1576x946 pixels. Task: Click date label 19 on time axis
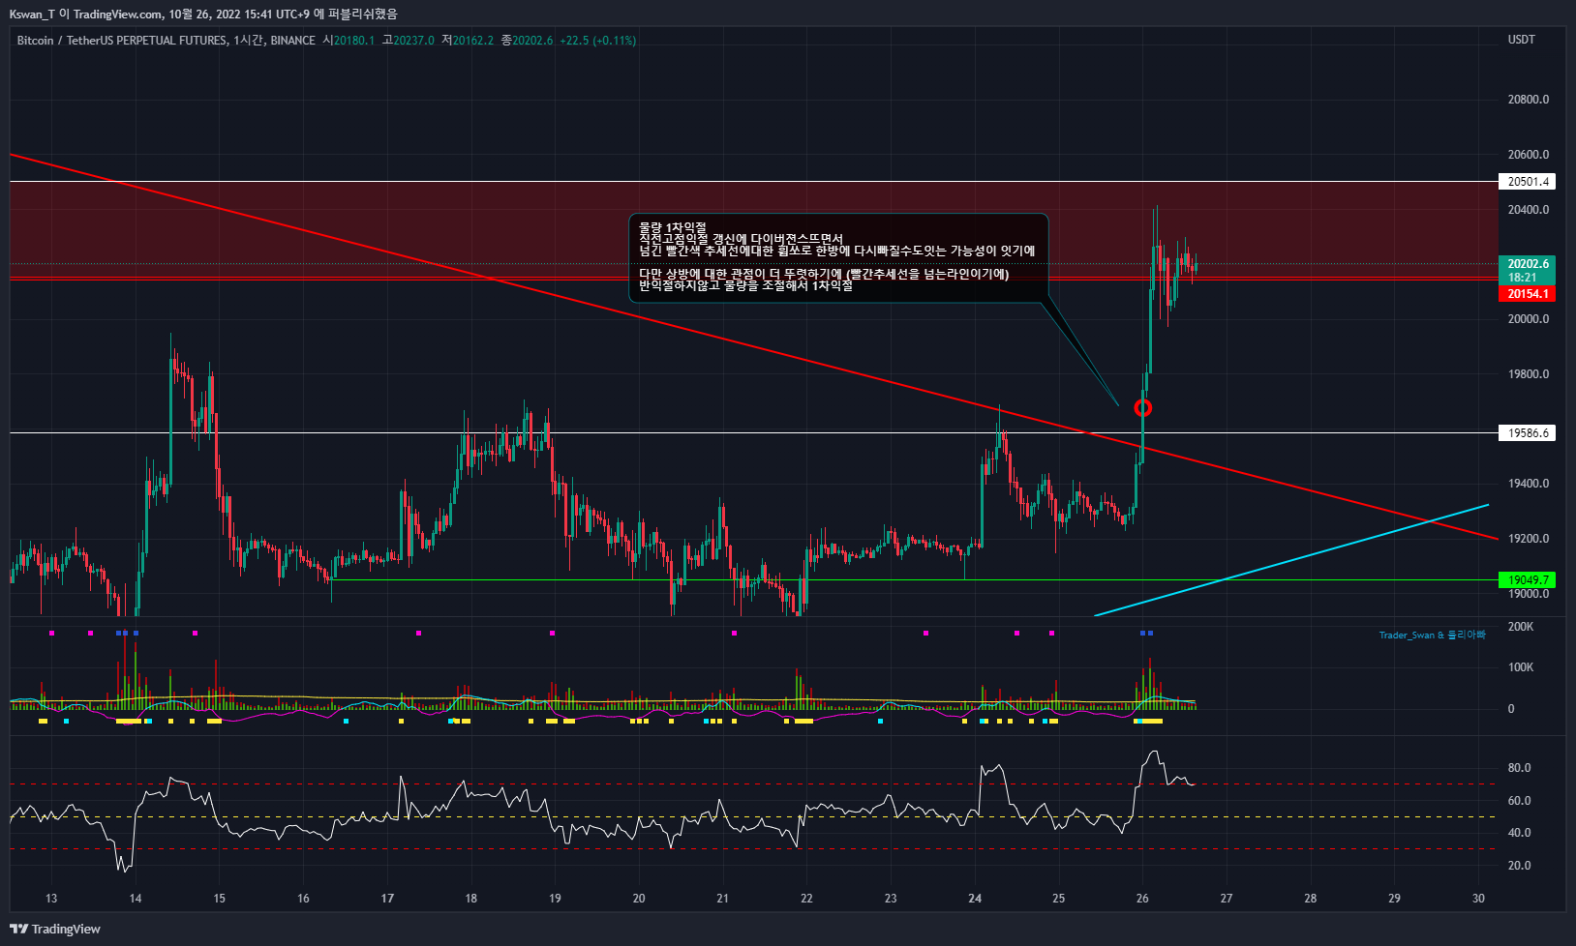point(555,899)
